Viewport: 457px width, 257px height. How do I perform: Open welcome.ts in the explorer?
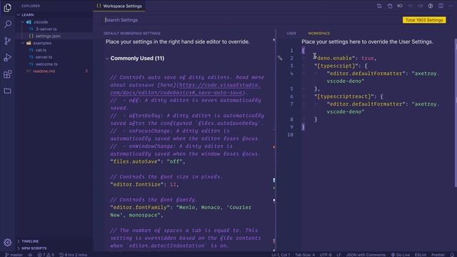(46, 64)
